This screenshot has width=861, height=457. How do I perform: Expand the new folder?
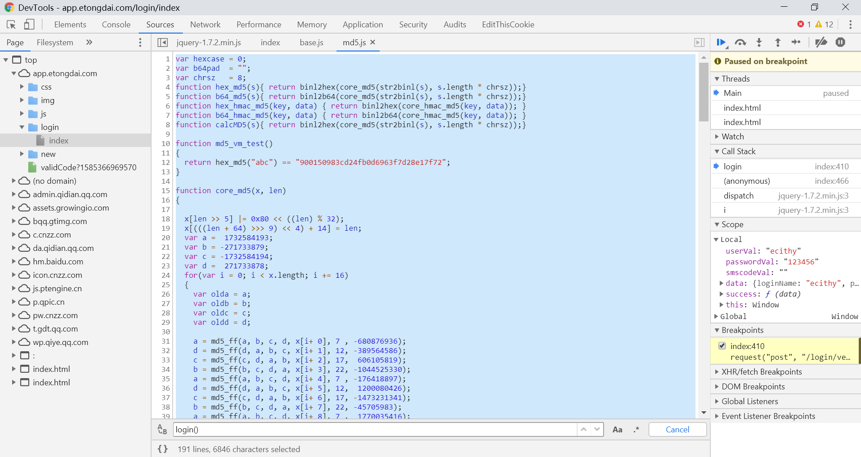(x=22, y=154)
